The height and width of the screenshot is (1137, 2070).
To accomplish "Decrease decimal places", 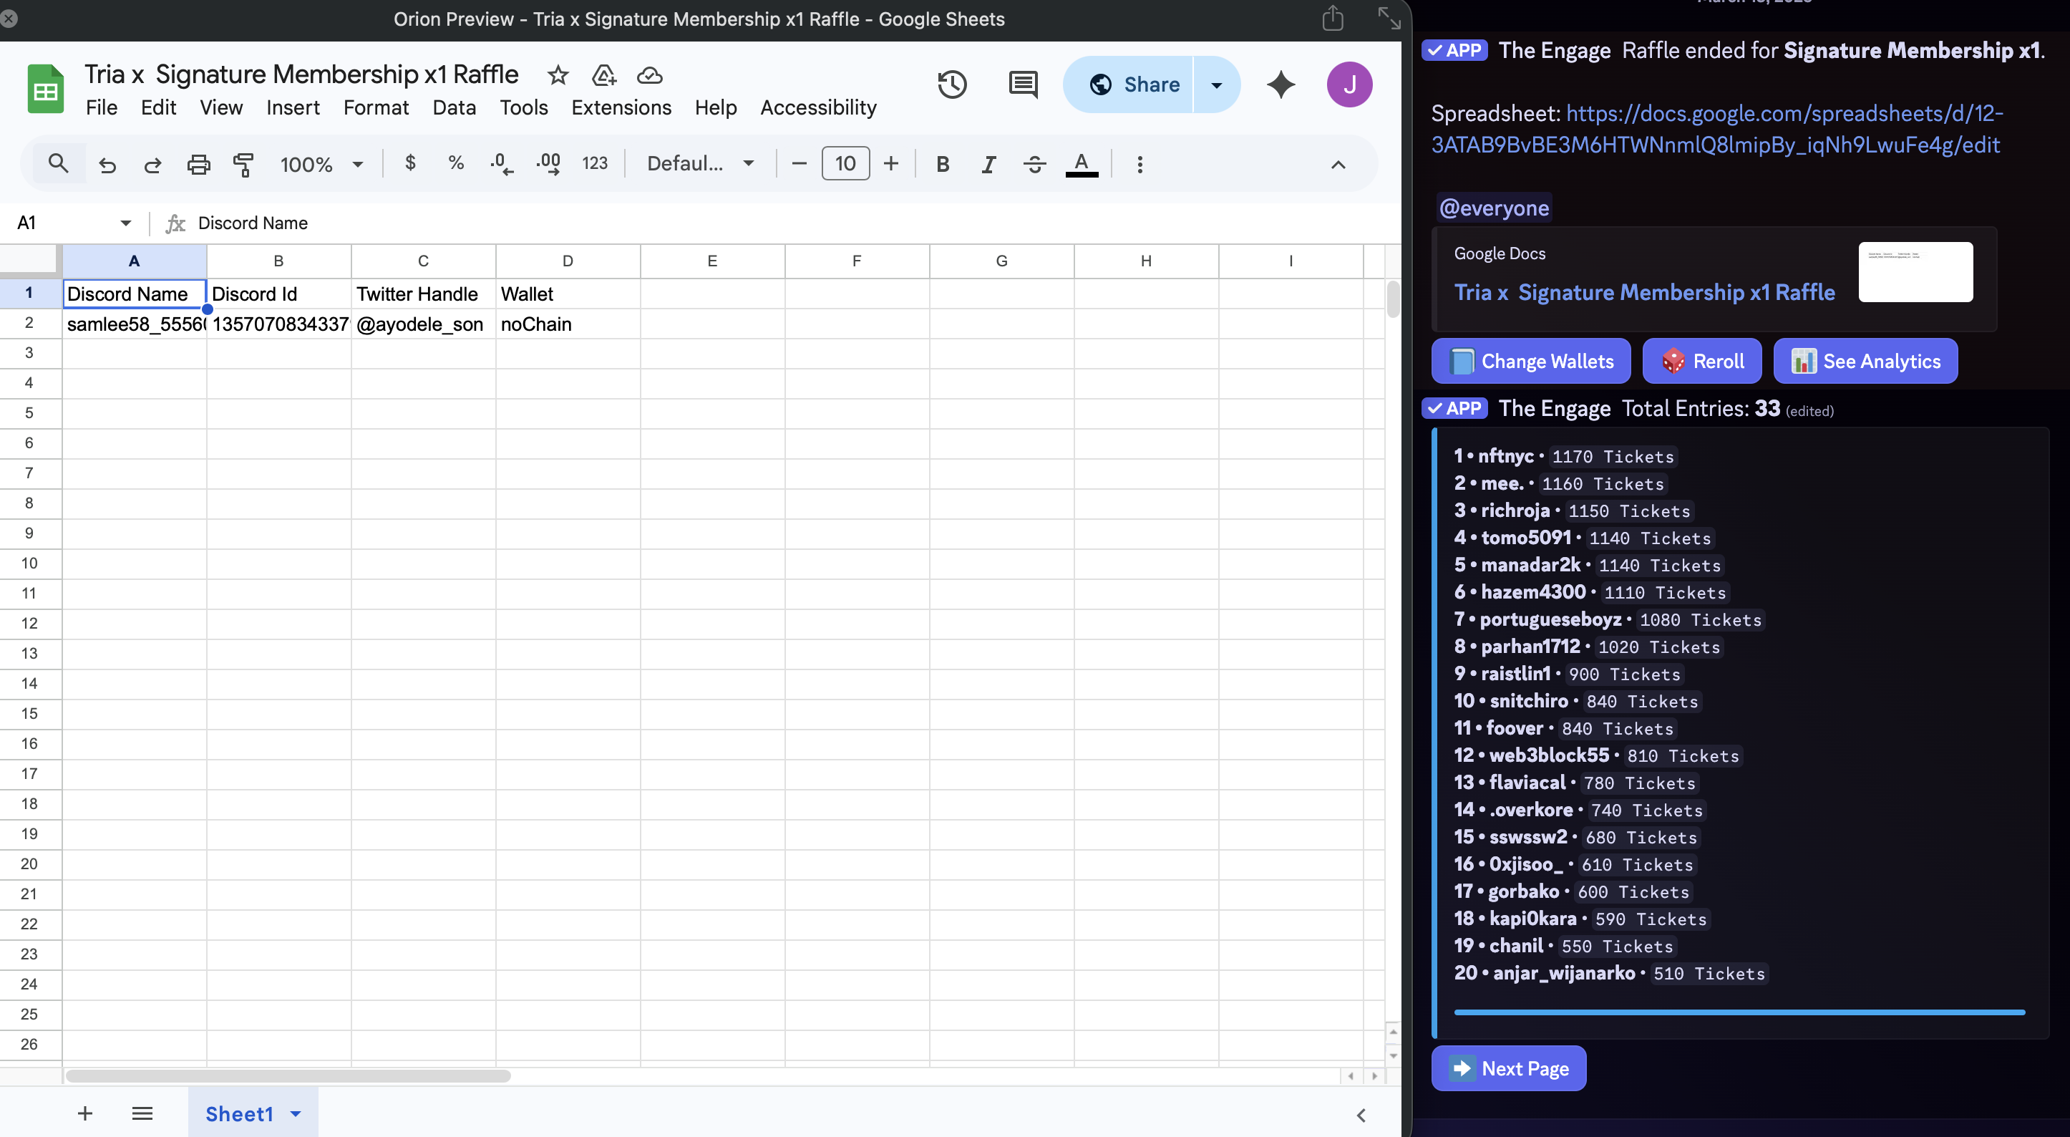I will coord(500,163).
